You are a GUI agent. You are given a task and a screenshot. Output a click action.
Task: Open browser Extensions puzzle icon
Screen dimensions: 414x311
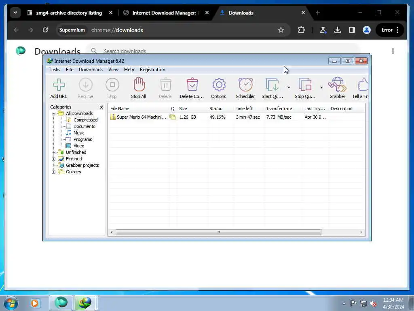pos(301,30)
